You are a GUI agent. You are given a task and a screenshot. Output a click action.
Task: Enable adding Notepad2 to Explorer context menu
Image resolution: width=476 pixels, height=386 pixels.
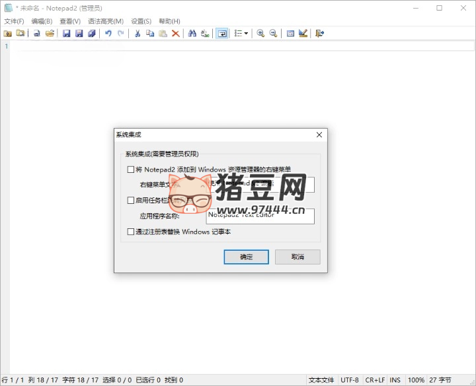click(130, 170)
